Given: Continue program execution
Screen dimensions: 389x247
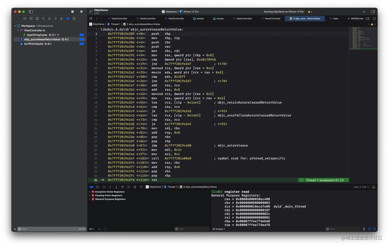Looking at the screenshot, I should pyautogui.click(x=98, y=187).
